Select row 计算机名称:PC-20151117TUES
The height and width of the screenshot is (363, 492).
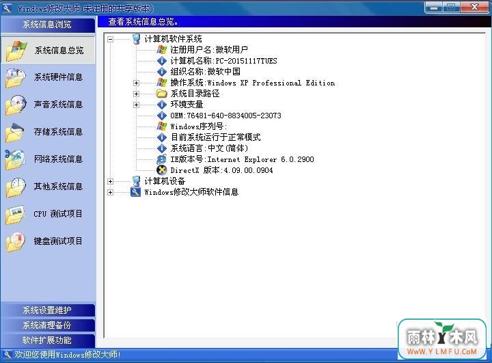point(223,61)
